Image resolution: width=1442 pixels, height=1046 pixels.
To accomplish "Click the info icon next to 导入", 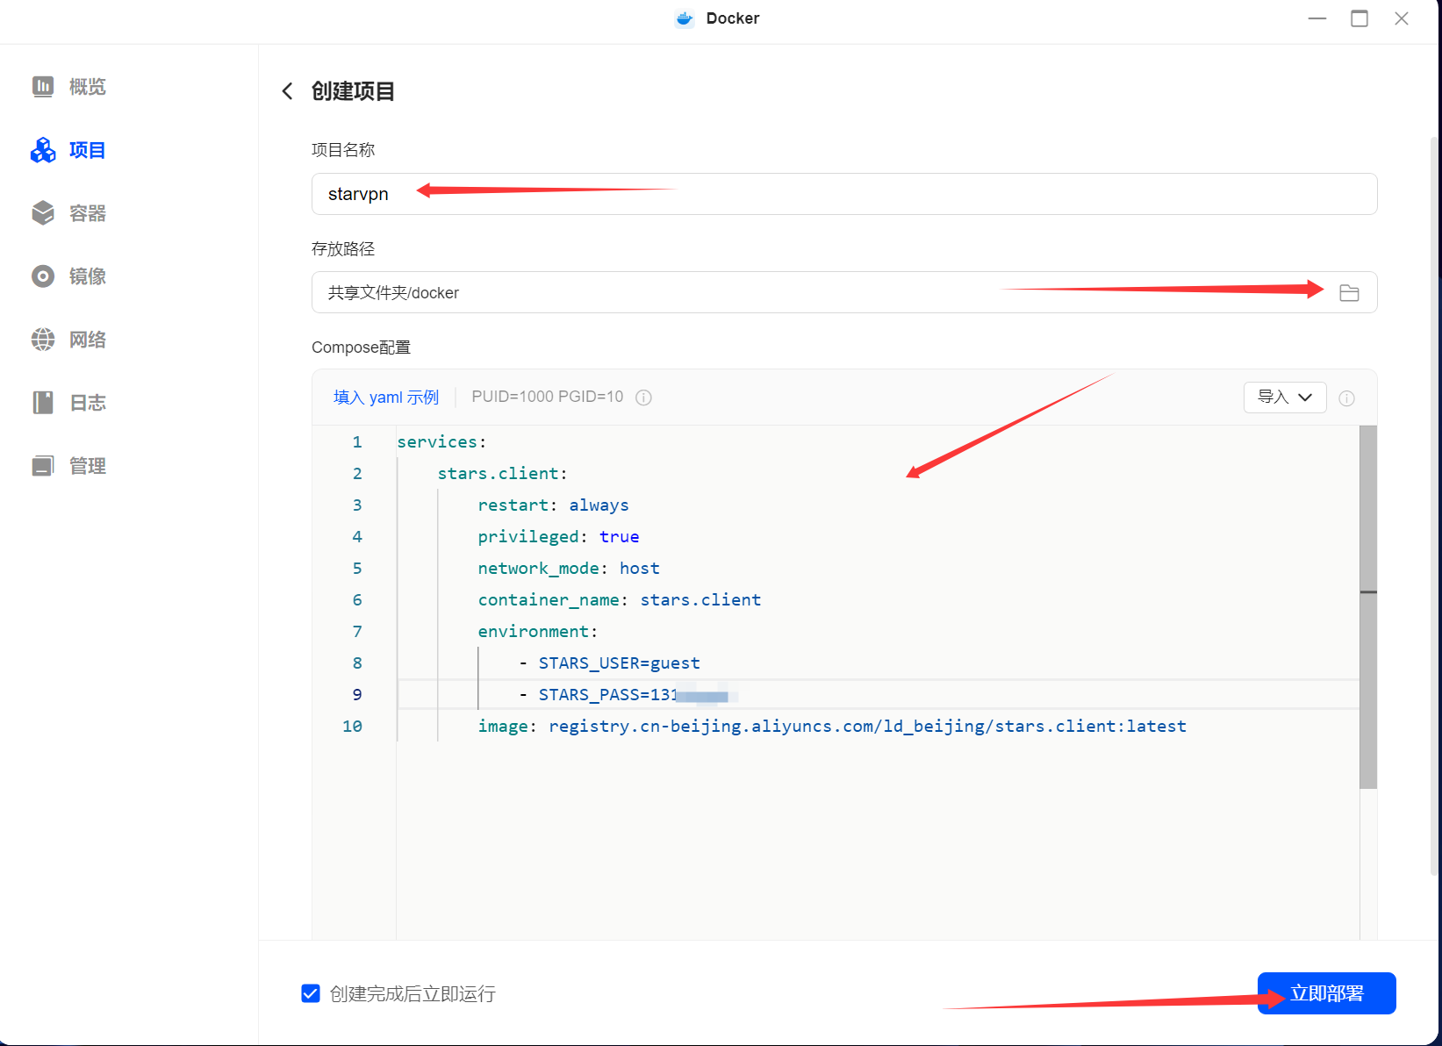I will (1346, 398).
